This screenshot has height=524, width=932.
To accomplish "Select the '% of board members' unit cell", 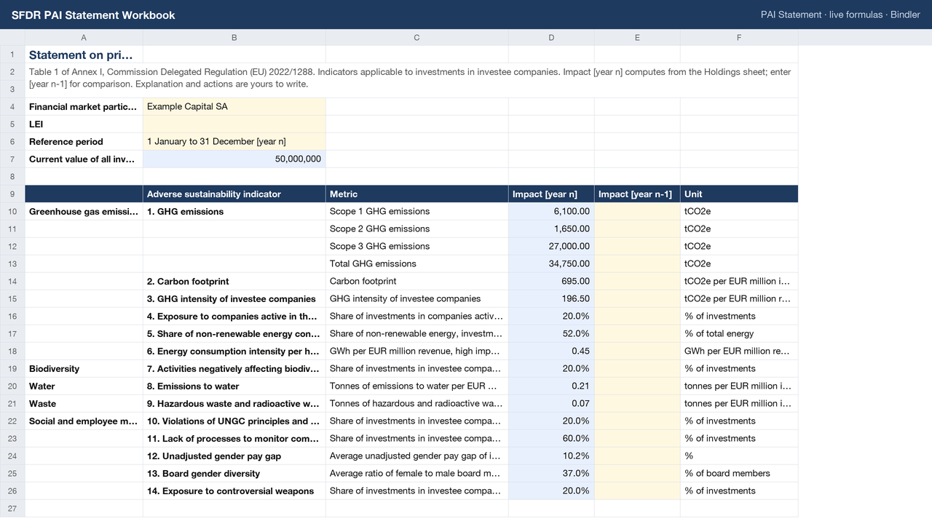I will click(x=739, y=473).
